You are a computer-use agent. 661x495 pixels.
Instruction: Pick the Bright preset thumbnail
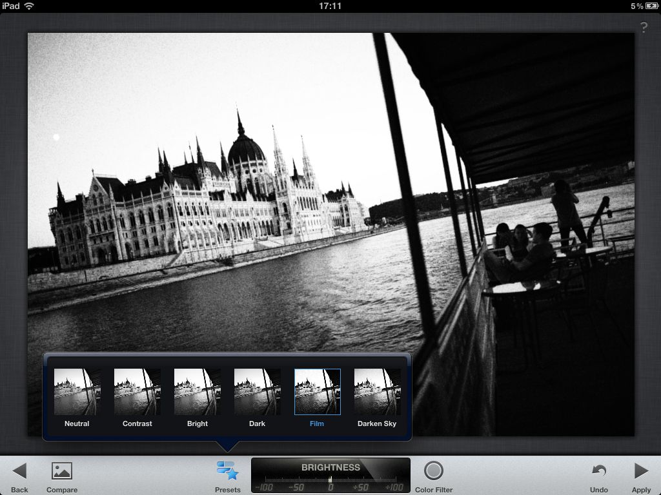(x=198, y=392)
